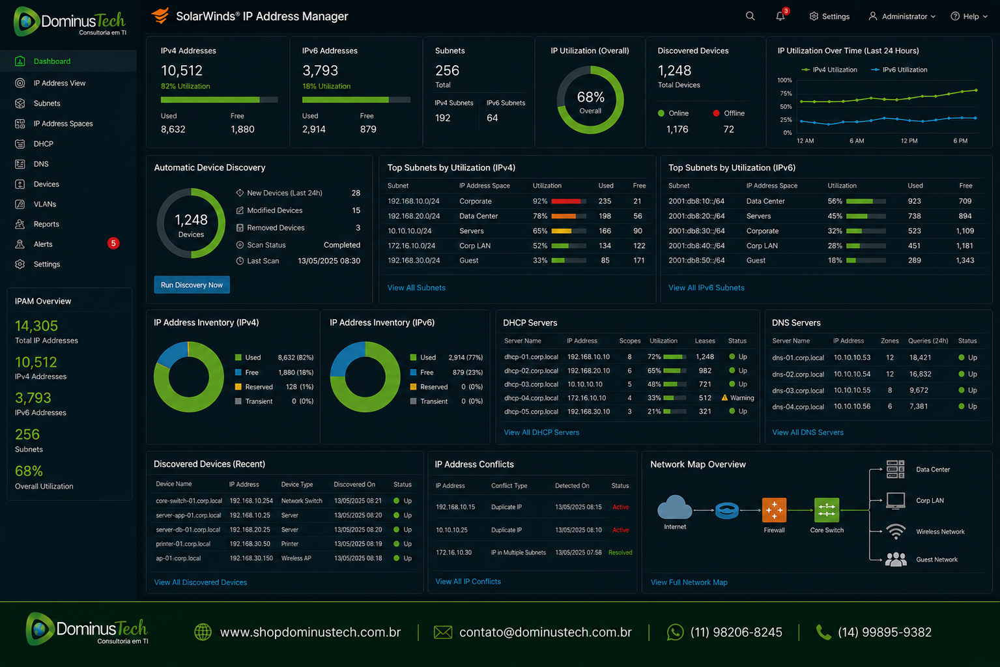1000x667 pixels.
Task: Click the 192.168.10.0/24 red utilization bar
Action: coord(569,201)
